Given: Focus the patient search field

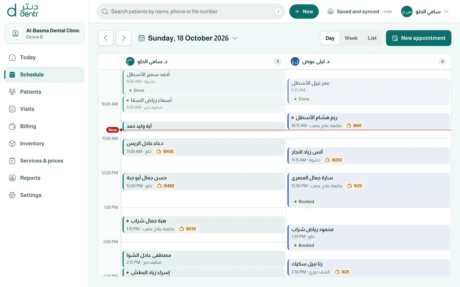Looking at the screenshot, I should pos(191,11).
